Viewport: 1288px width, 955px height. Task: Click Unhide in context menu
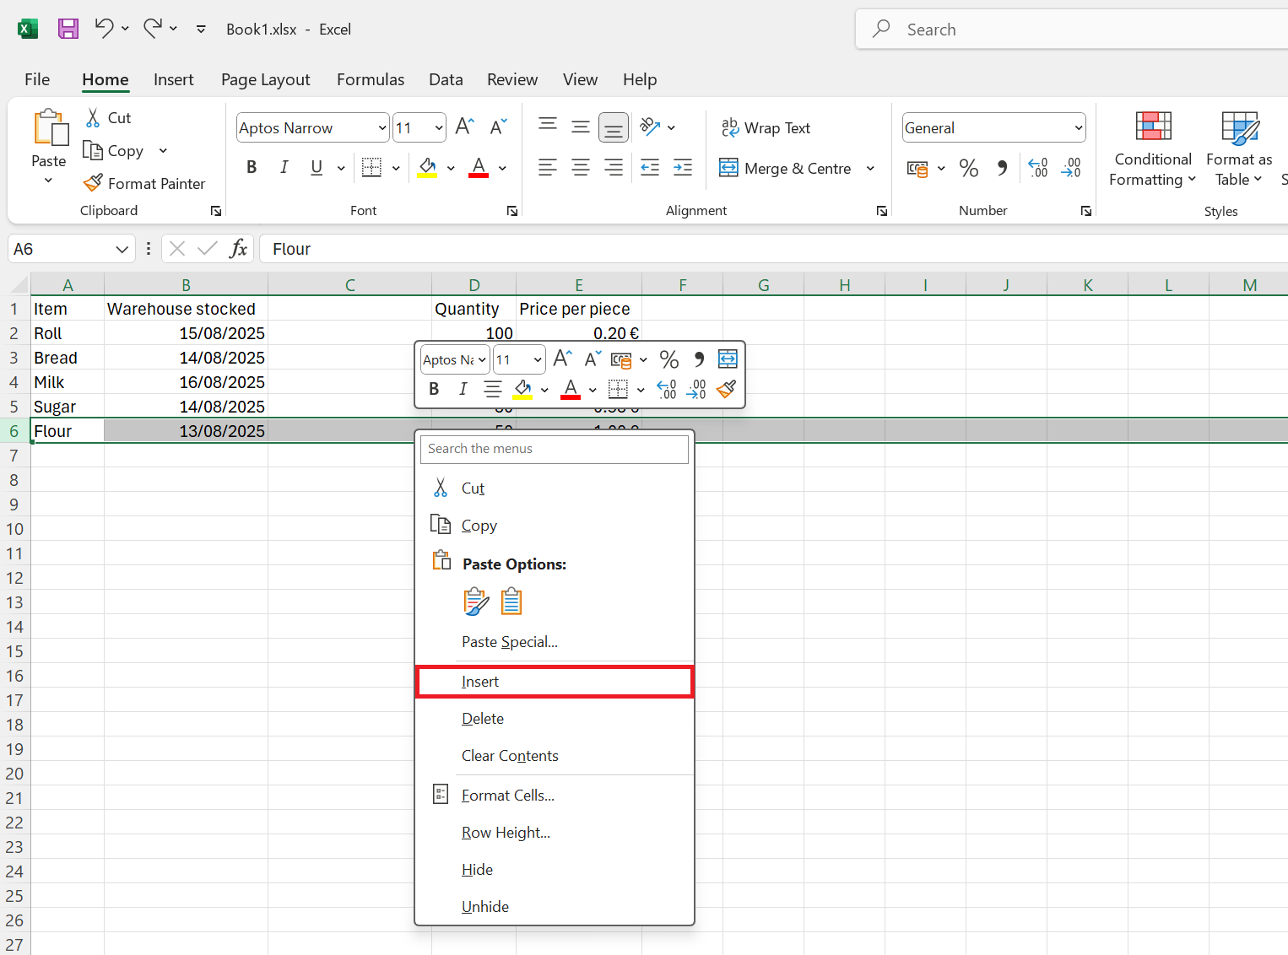point(555,907)
